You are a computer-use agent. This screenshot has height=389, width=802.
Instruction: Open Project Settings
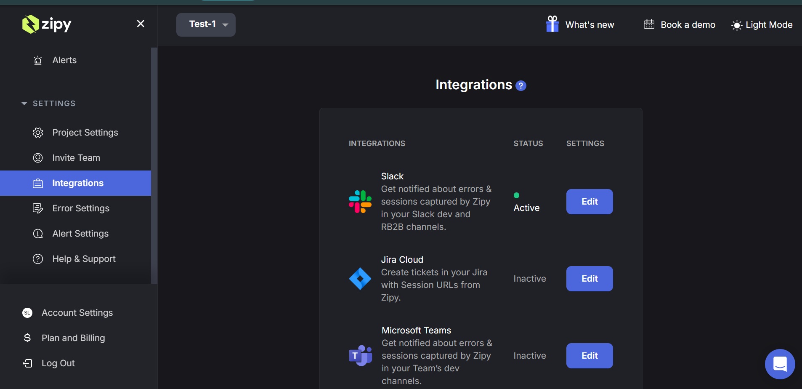[x=85, y=133]
